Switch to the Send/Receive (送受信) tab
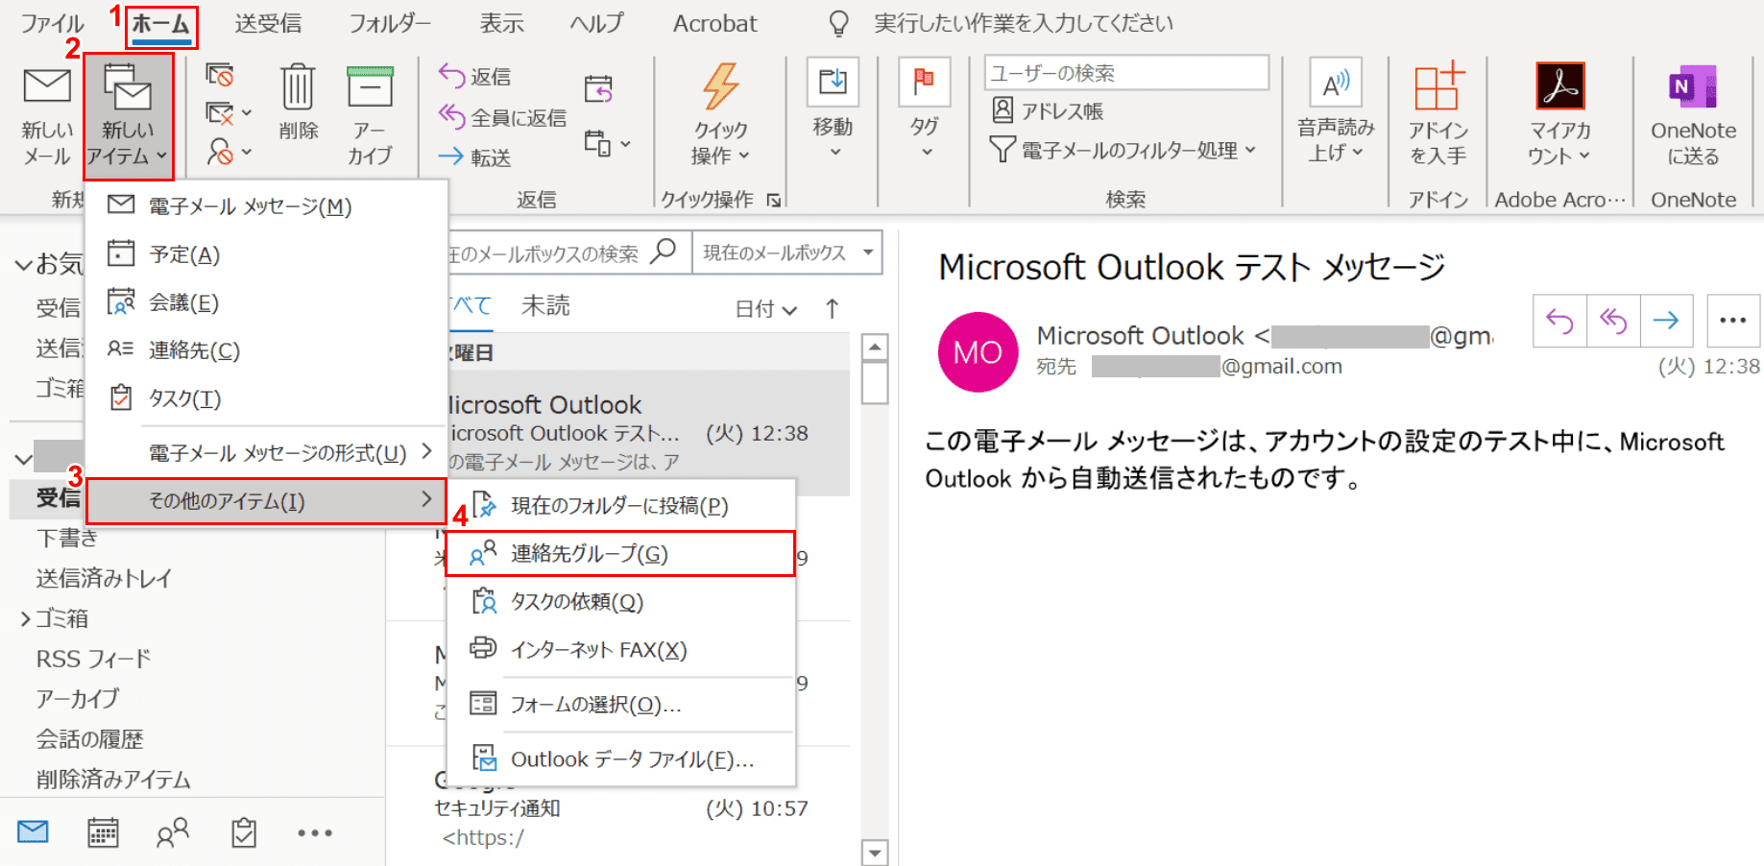 coord(268,23)
